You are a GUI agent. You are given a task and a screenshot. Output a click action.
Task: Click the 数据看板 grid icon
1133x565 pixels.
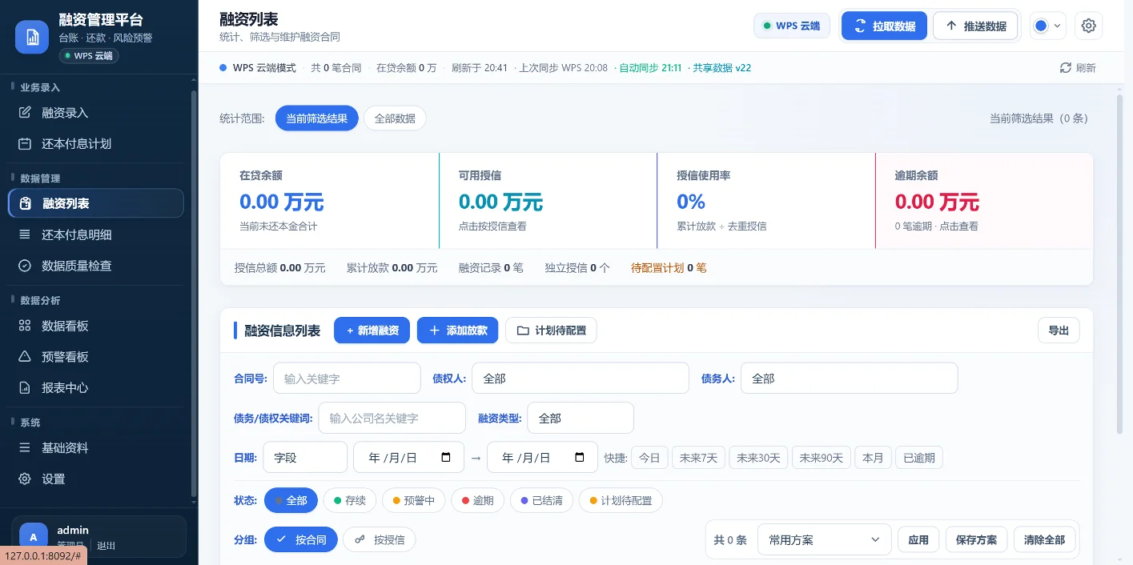(x=25, y=326)
